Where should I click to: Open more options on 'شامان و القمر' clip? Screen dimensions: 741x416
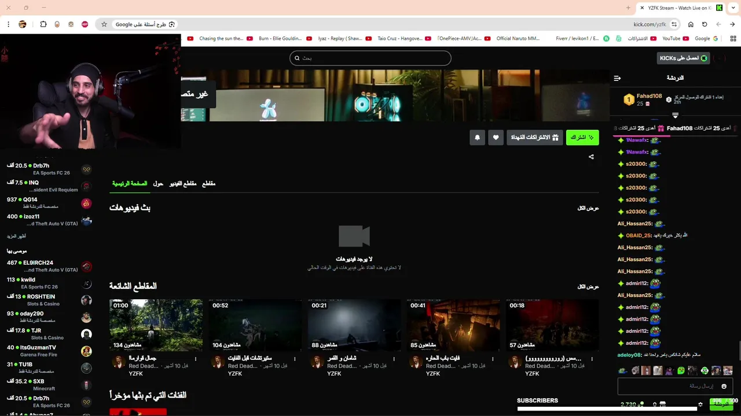pos(394,359)
